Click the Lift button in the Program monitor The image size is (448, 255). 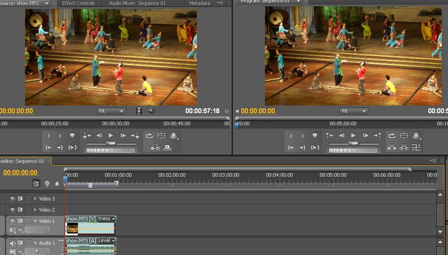point(392,147)
